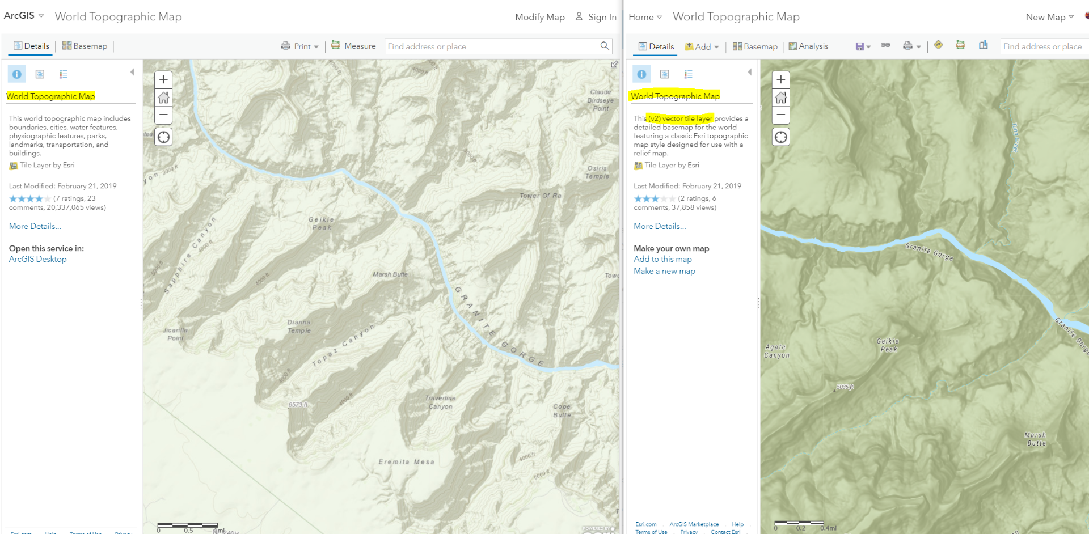This screenshot has width=1089, height=534.
Task: Click the Esri.com footer link in right window
Action: 646,524
